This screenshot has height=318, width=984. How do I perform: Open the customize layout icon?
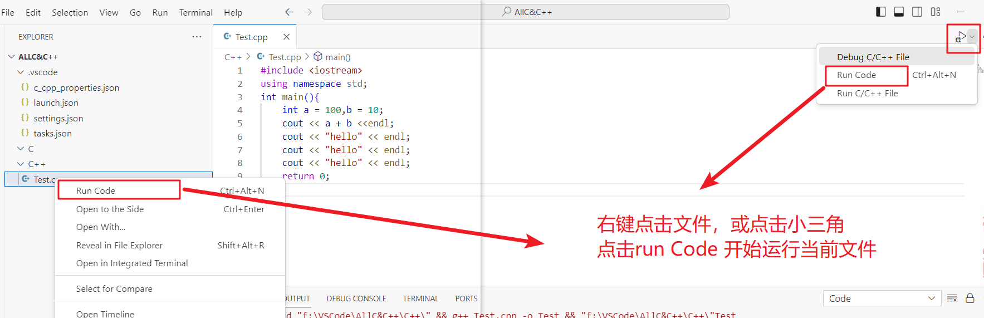click(x=936, y=12)
